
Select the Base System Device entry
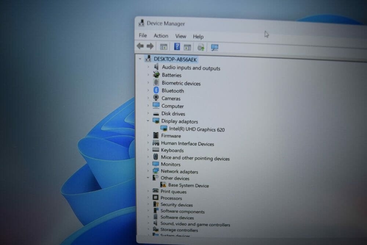tap(188, 185)
